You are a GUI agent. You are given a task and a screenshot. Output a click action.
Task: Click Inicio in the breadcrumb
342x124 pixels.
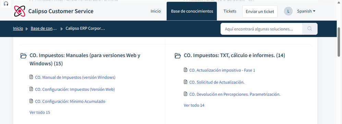(x=18, y=29)
